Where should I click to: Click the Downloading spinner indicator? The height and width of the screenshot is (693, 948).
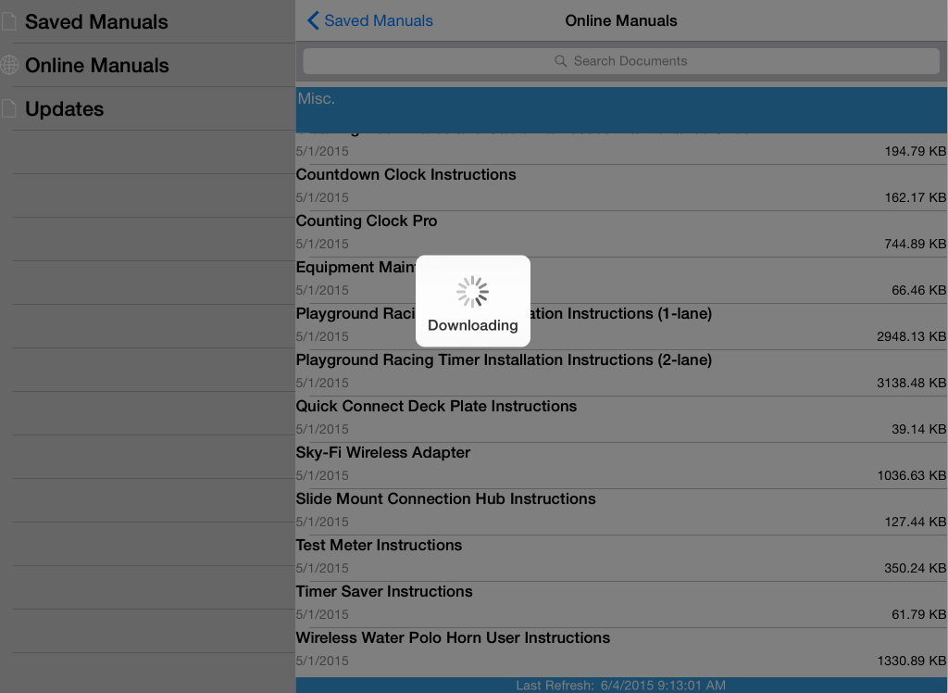click(473, 292)
